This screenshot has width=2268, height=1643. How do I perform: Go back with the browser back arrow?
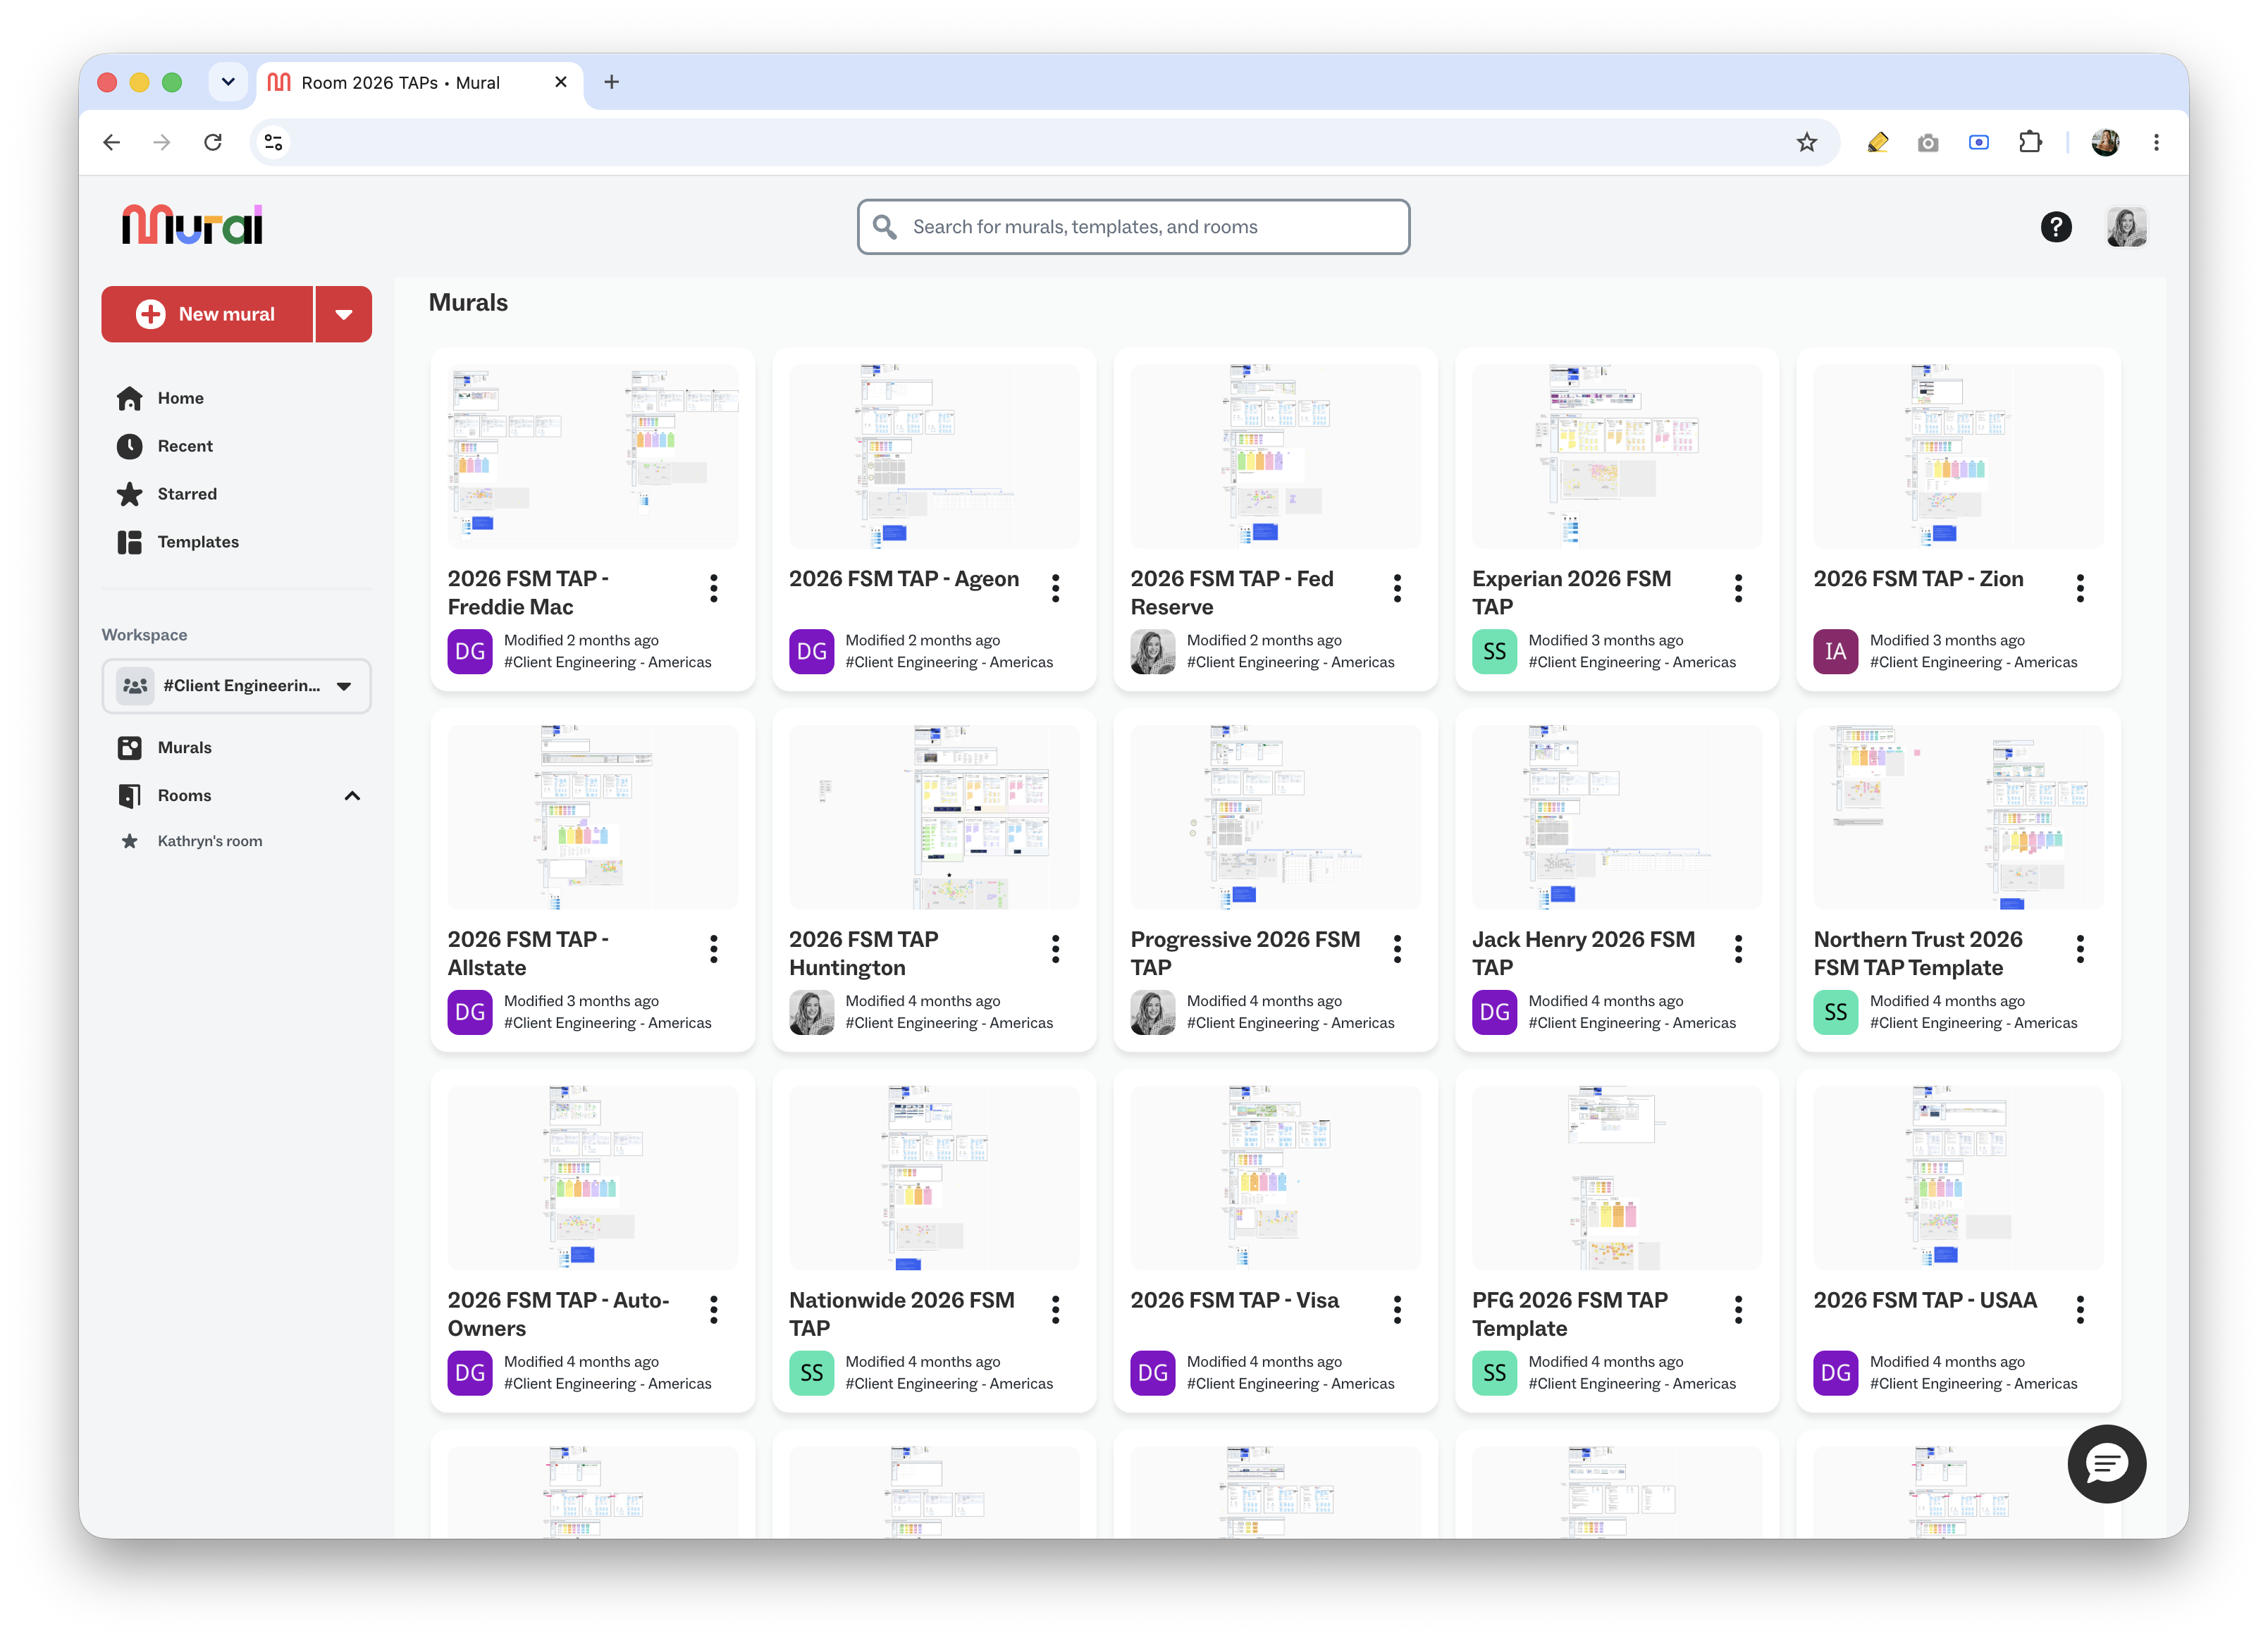click(x=112, y=143)
